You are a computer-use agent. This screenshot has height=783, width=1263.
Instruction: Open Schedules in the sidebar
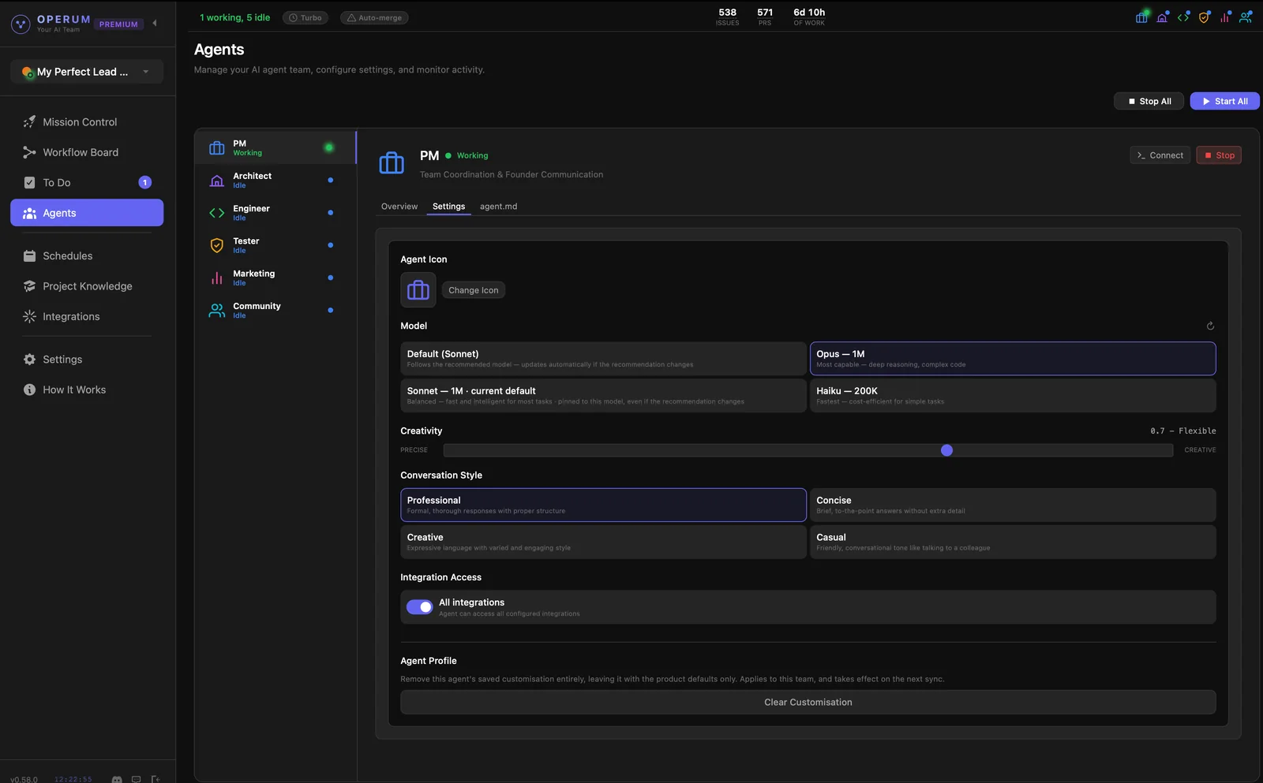[87, 256]
